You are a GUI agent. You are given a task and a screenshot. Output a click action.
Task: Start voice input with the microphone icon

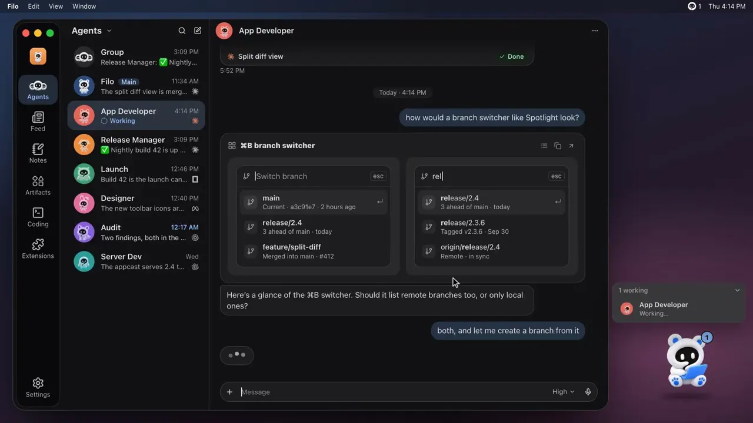click(x=588, y=392)
